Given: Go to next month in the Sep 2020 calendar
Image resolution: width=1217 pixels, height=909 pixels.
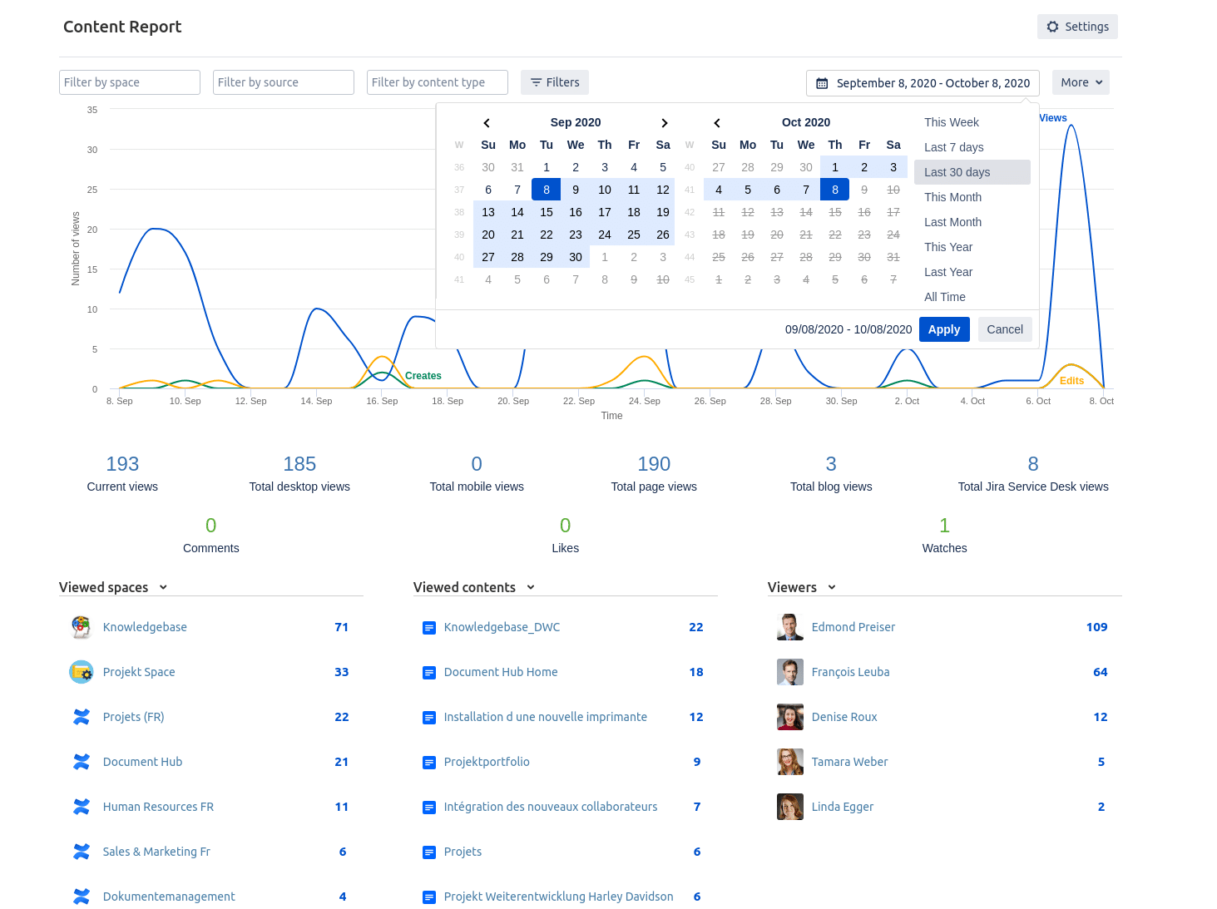Looking at the screenshot, I should [665, 122].
